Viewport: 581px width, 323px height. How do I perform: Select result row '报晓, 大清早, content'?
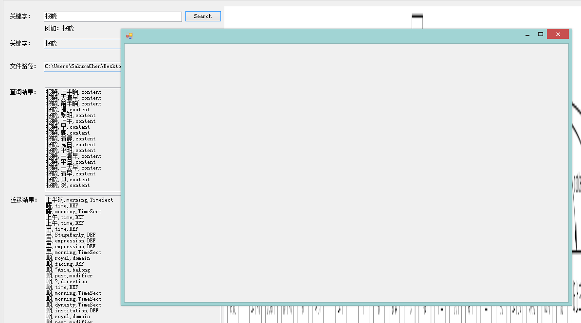(x=74, y=98)
